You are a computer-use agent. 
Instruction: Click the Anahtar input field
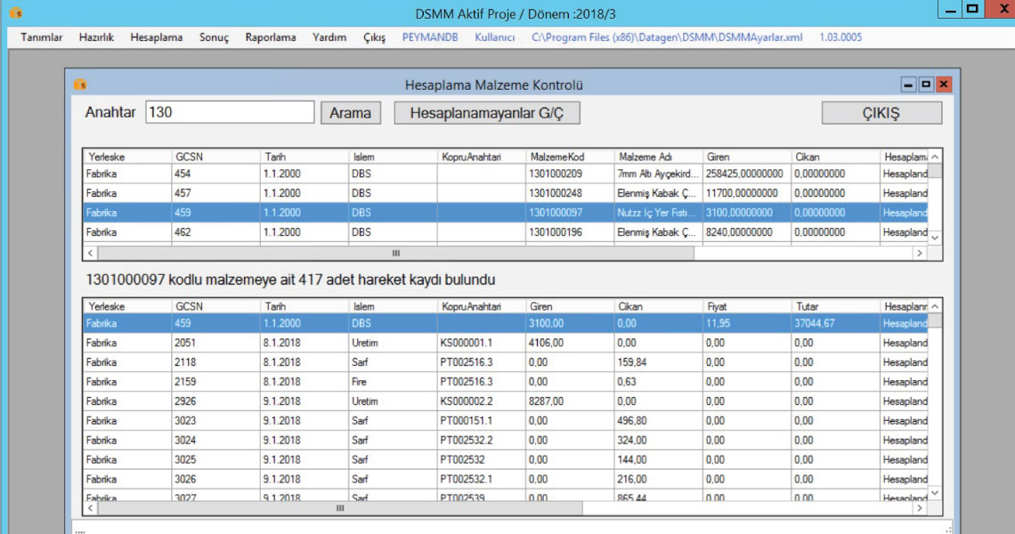coord(230,112)
